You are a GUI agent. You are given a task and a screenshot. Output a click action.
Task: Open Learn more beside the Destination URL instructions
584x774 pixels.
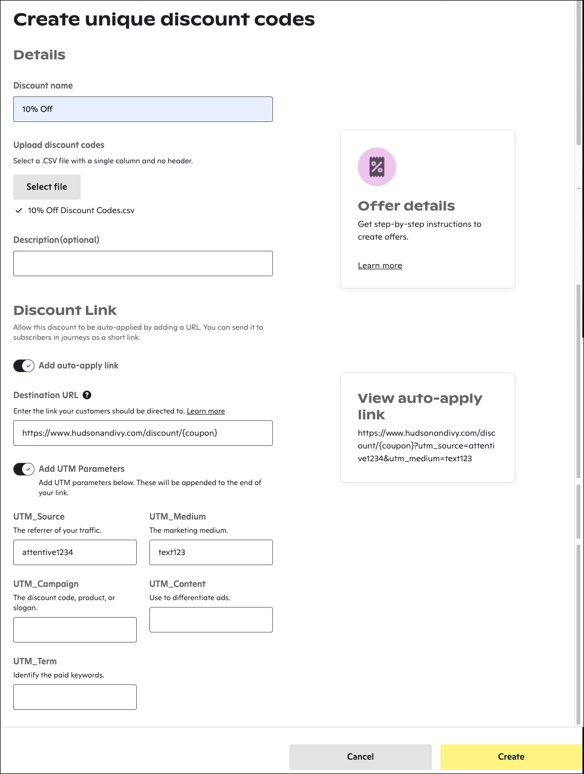point(206,411)
